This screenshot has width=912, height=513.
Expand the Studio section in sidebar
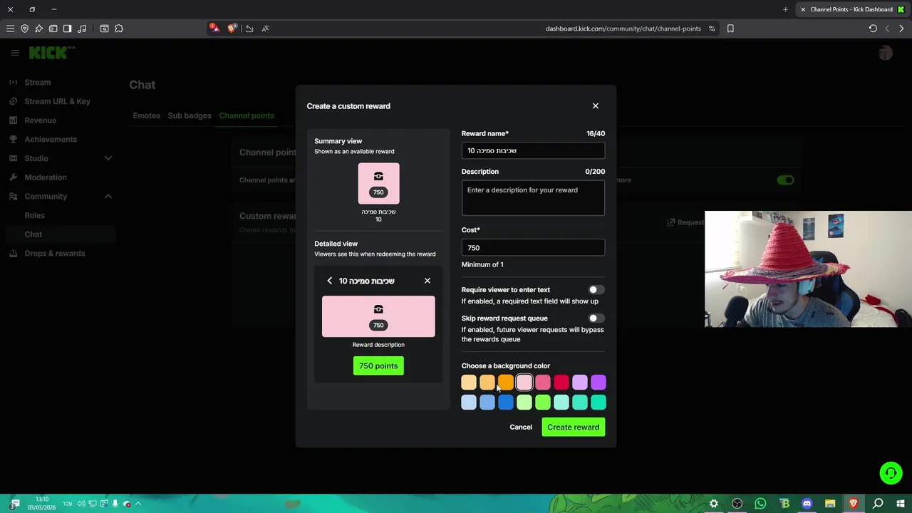pos(108,158)
